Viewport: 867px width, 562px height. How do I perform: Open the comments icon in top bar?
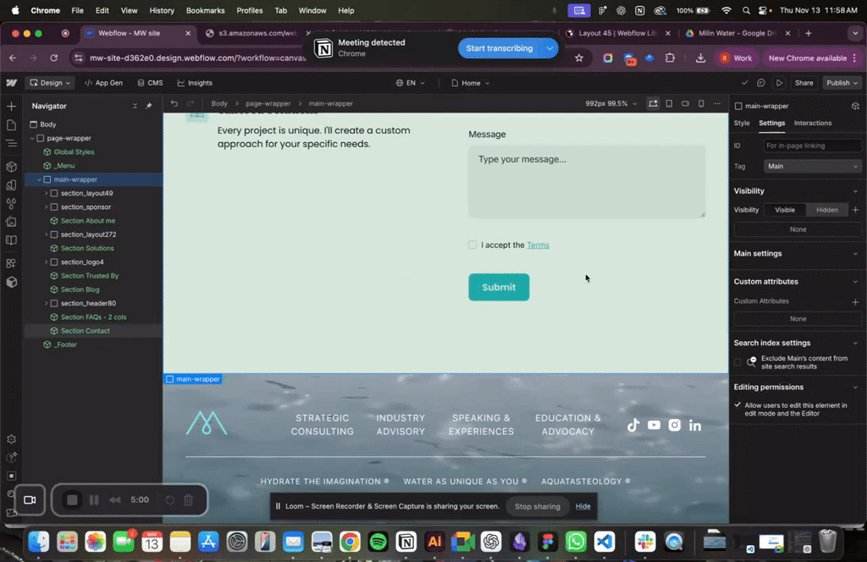[x=761, y=83]
